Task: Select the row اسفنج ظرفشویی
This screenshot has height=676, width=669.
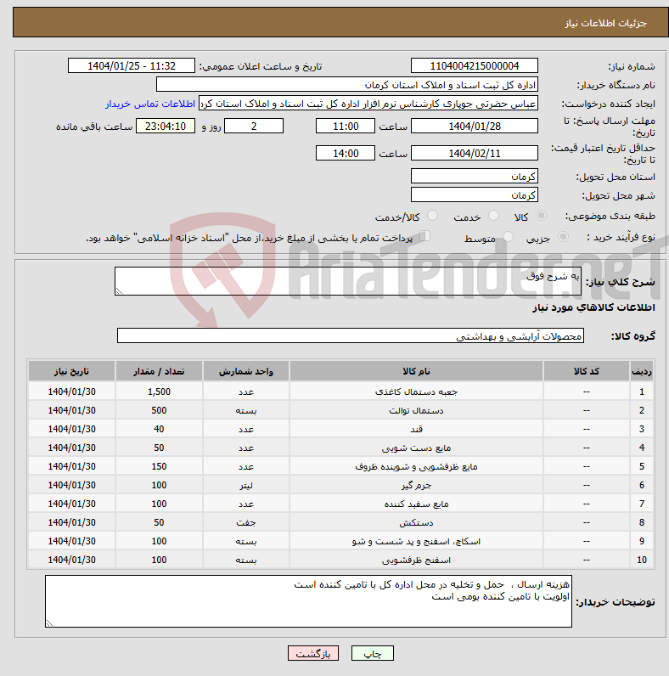Action: tap(340, 560)
